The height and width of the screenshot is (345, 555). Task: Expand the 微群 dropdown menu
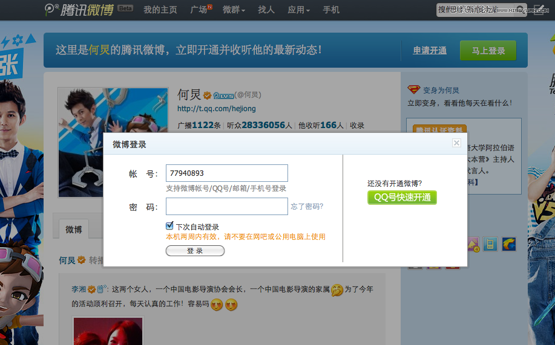[234, 10]
